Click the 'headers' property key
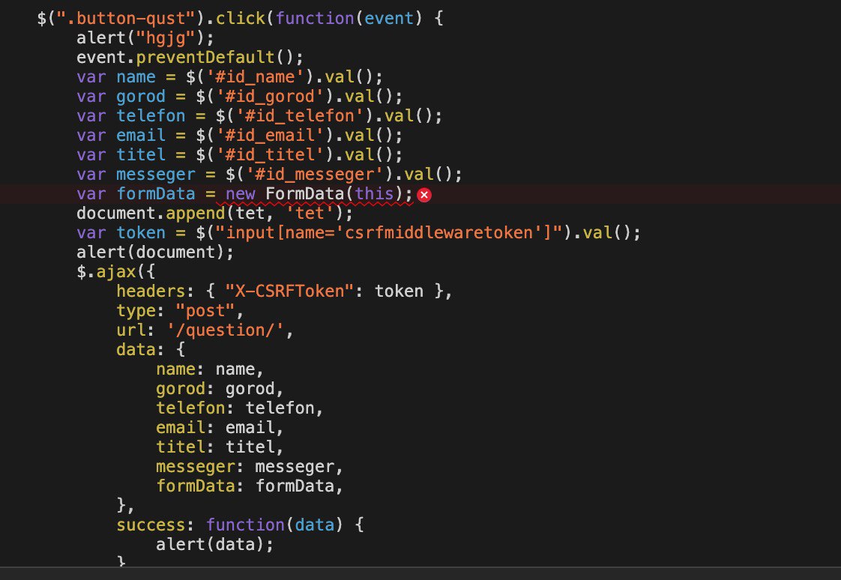The width and height of the screenshot is (841, 580). pyautogui.click(x=151, y=291)
